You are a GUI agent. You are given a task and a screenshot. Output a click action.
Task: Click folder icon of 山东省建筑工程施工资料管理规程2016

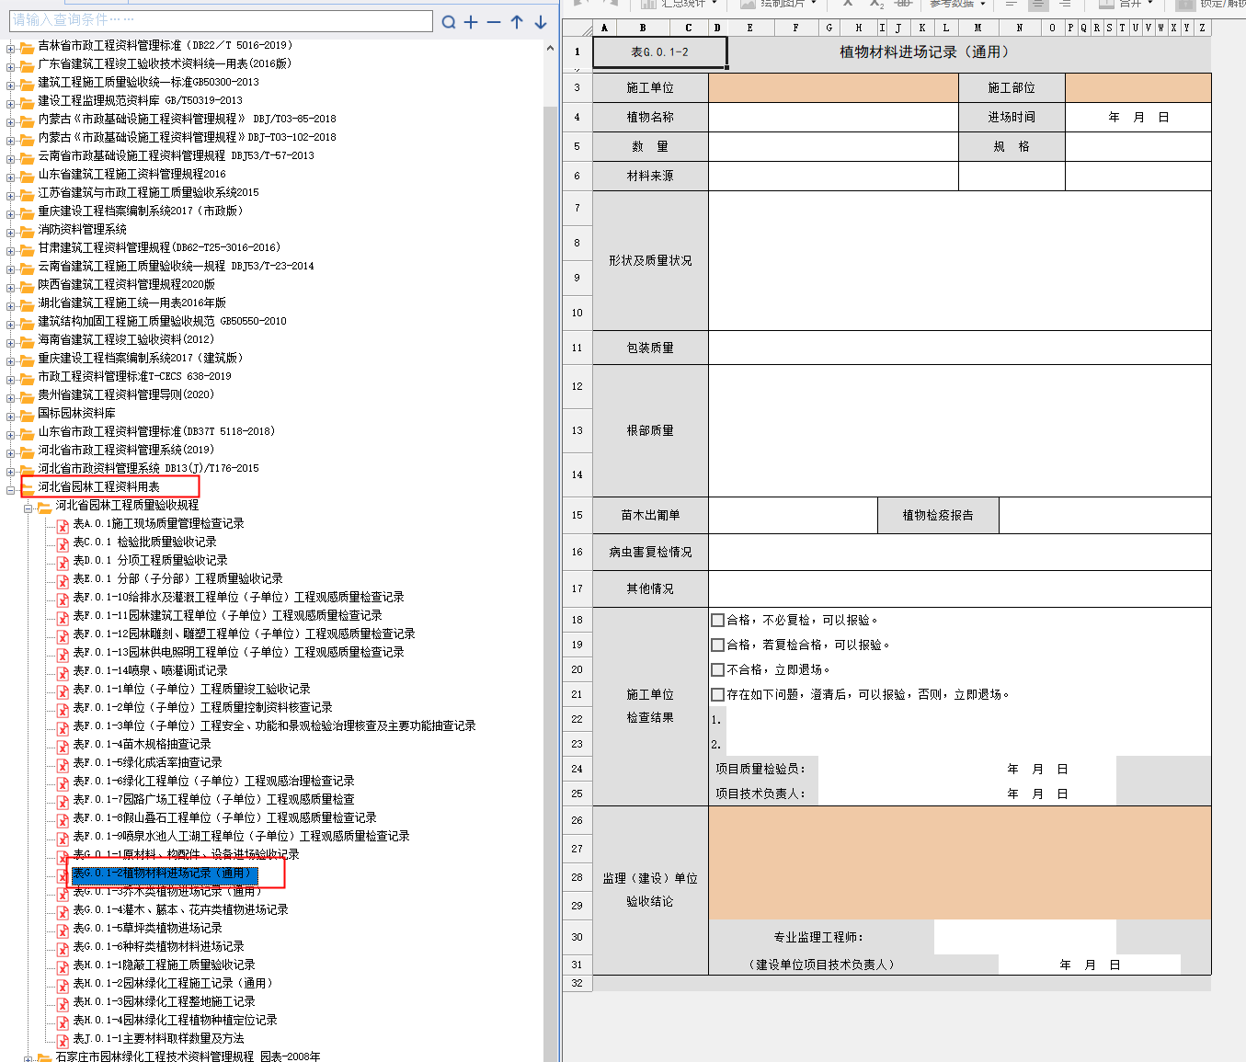[28, 176]
